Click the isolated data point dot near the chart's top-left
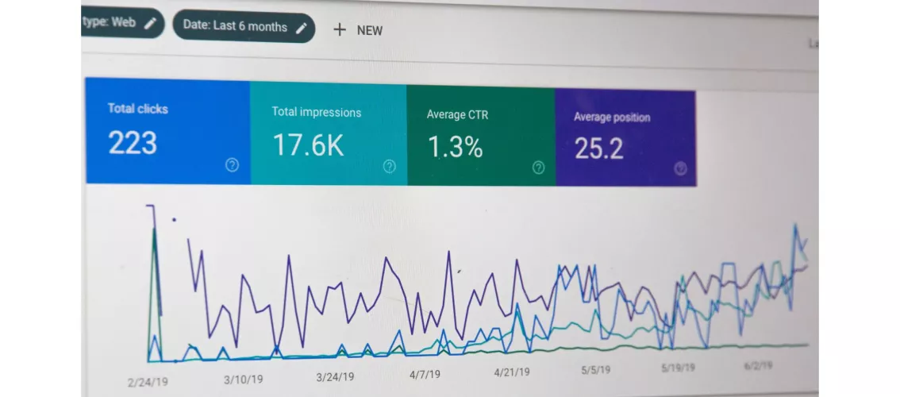 point(174,219)
